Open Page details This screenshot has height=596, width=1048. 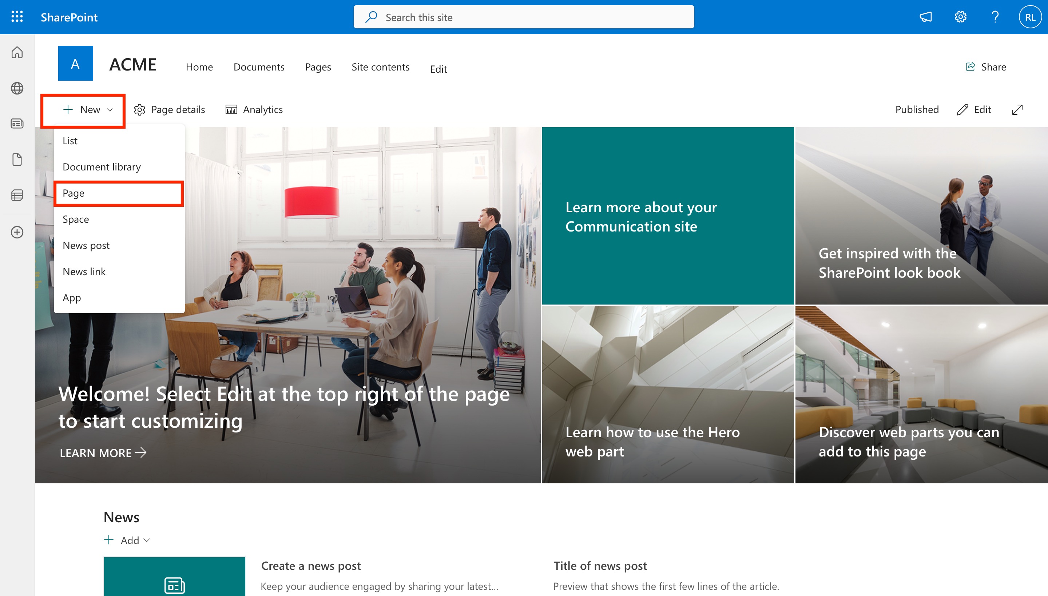coord(169,110)
